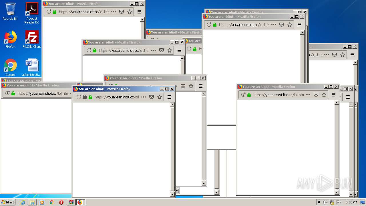Close the Firefox window beside the Acrobat icon
The image size is (366, 206).
click(x=142, y=4)
